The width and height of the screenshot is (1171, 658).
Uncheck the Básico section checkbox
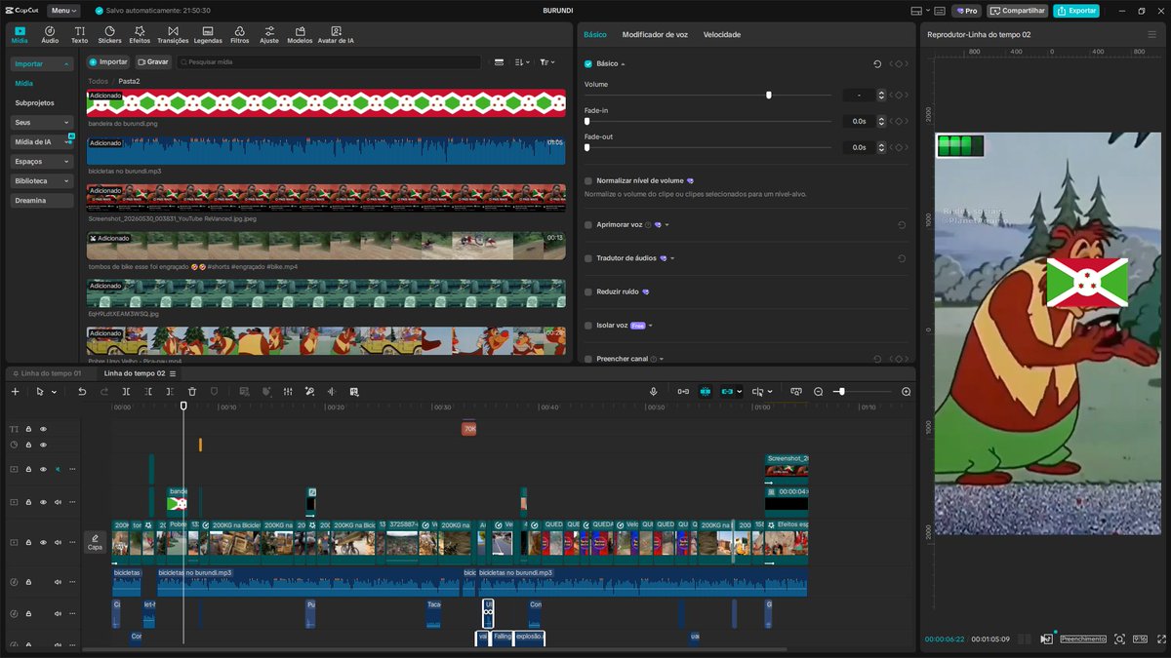[588, 63]
